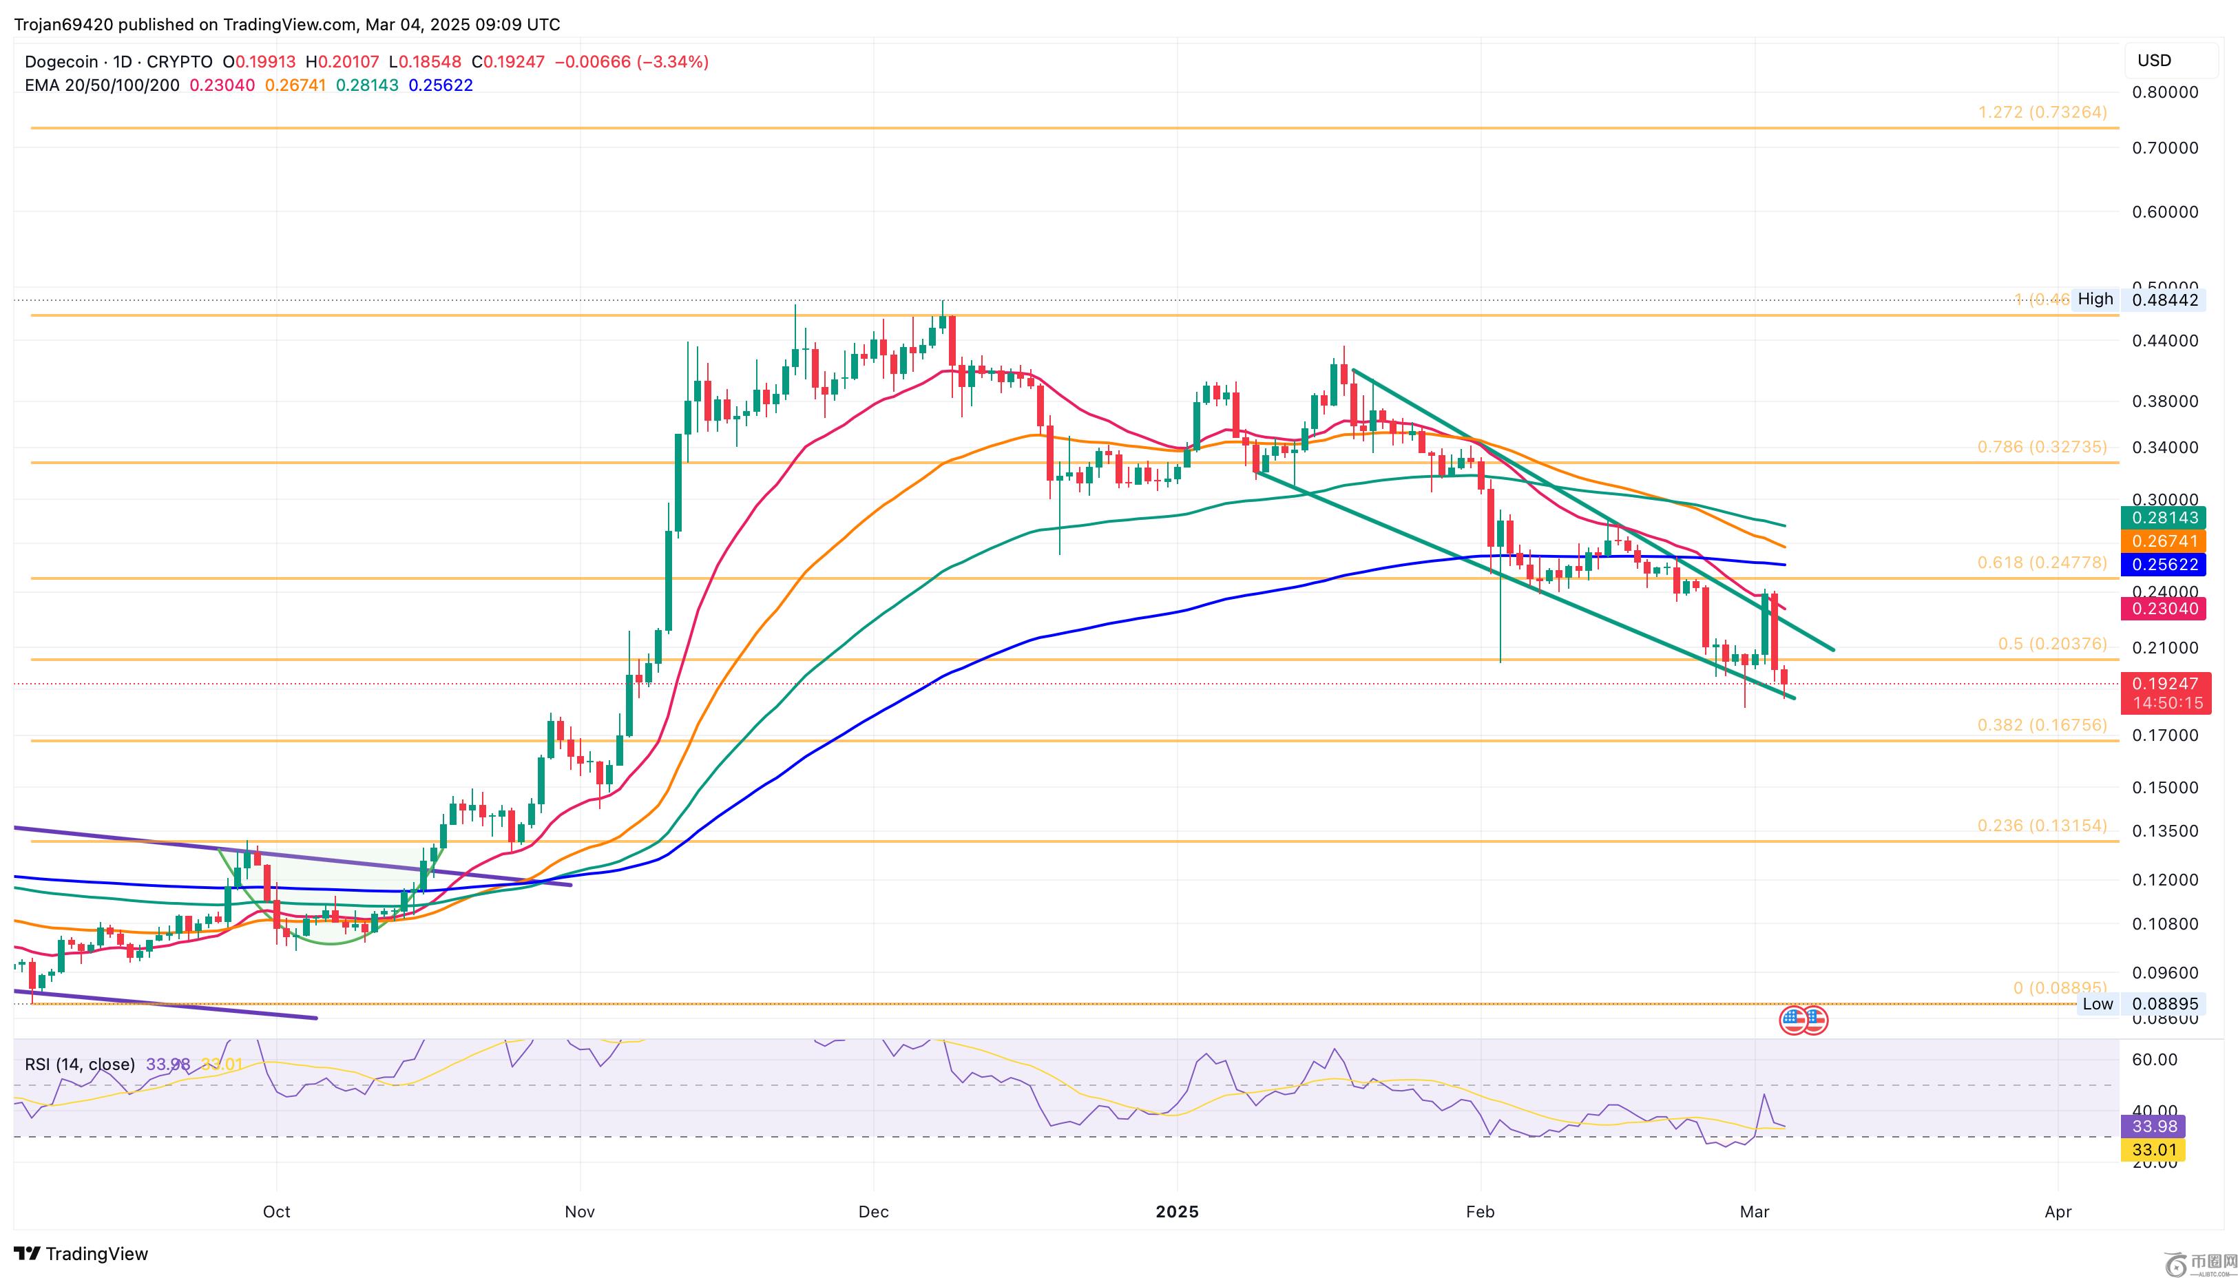Click the 2025 label on time axis
Viewport: 2238px width, 1278px height.
click(1176, 1211)
